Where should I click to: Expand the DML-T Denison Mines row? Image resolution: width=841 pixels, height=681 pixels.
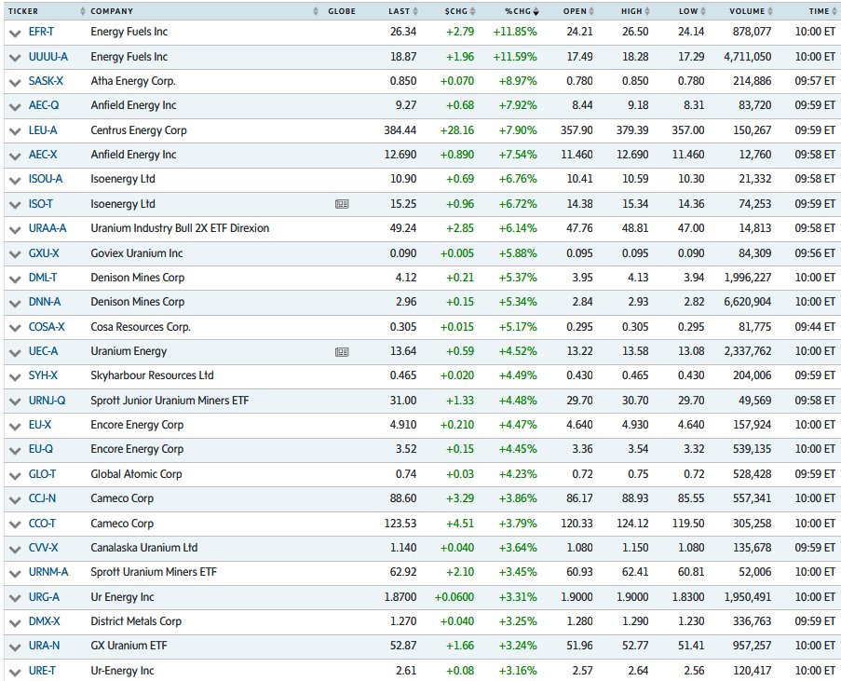[14, 278]
